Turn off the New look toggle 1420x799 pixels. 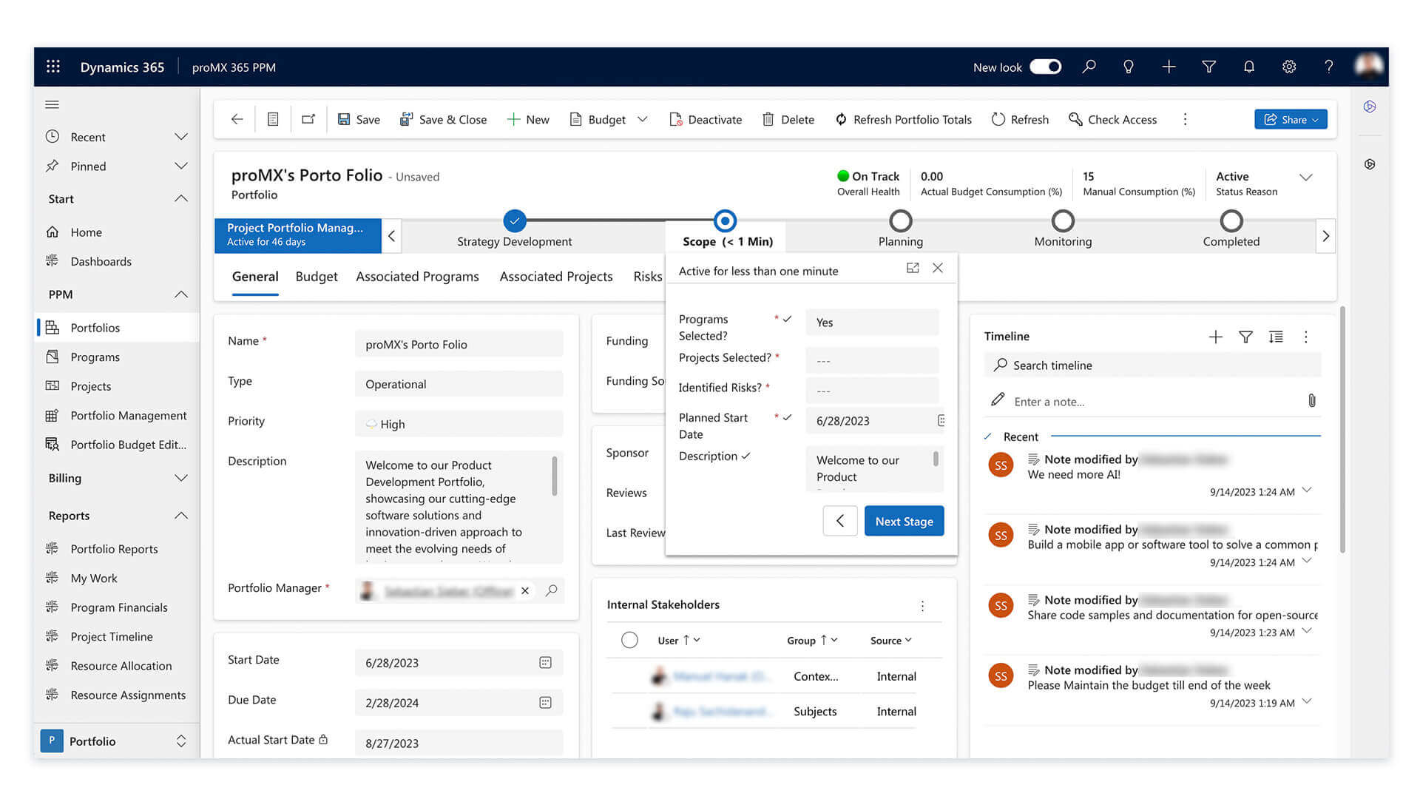coord(1045,67)
